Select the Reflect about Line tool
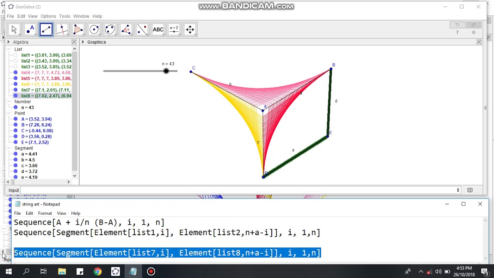Screen dimensions: 494x278 pyautogui.click(x=142, y=29)
